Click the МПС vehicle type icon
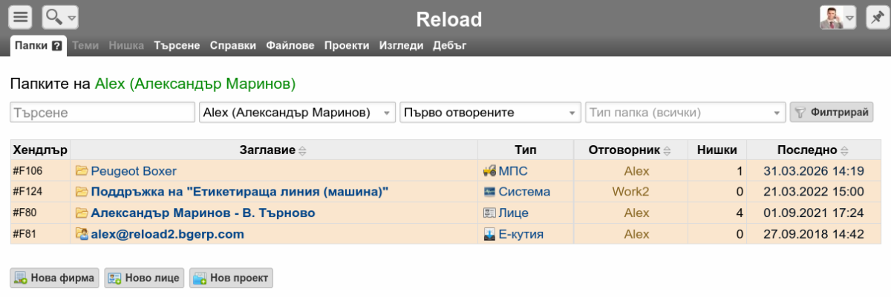This screenshot has width=891, height=297. (489, 171)
